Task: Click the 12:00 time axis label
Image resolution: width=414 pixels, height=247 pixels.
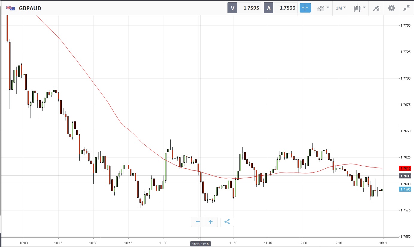Action: (303, 243)
